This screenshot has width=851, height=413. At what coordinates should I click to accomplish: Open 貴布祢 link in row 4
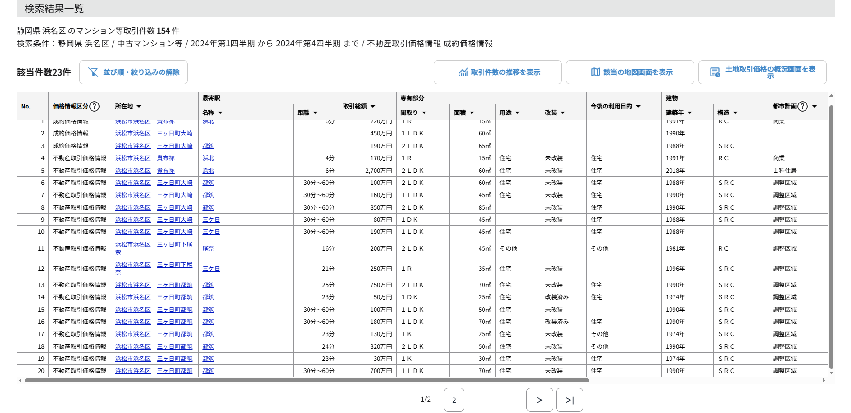[166, 158]
